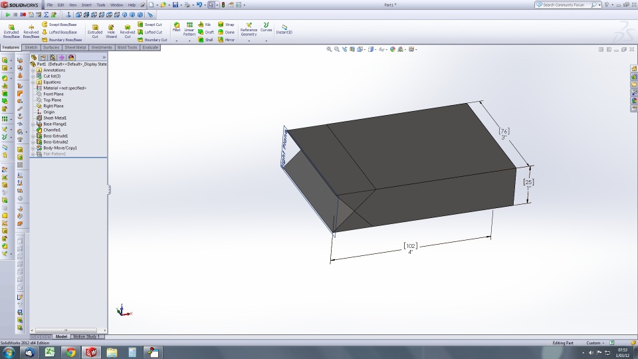Open the ConfigurationManager tab in the panel
This screenshot has width=638, height=359.
click(x=53, y=57)
